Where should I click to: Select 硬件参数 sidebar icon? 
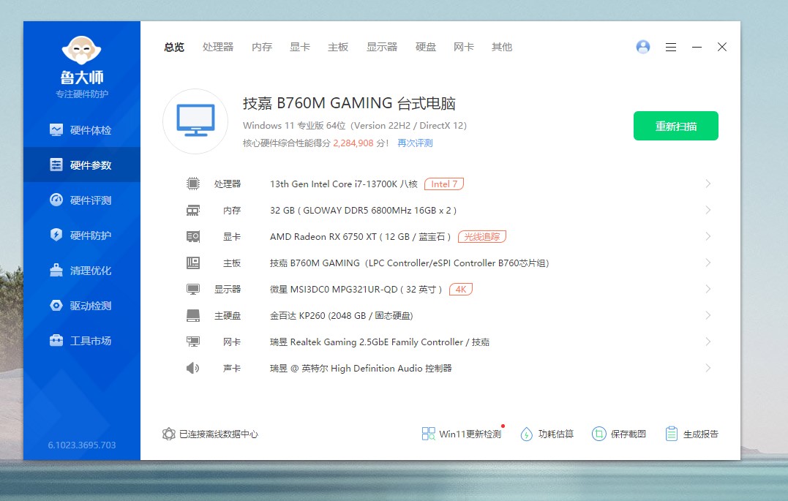click(x=56, y=165)
